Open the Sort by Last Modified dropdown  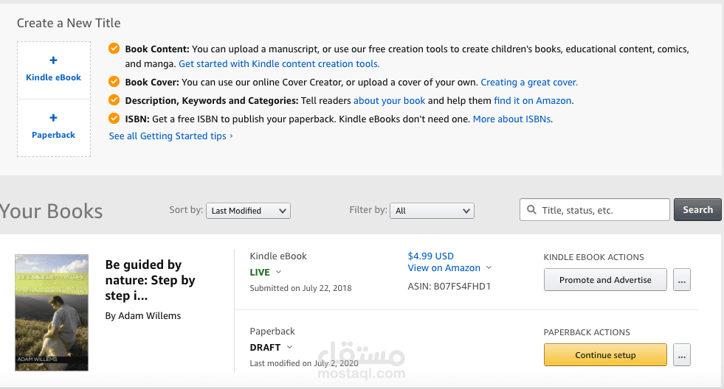coord(248,211)
